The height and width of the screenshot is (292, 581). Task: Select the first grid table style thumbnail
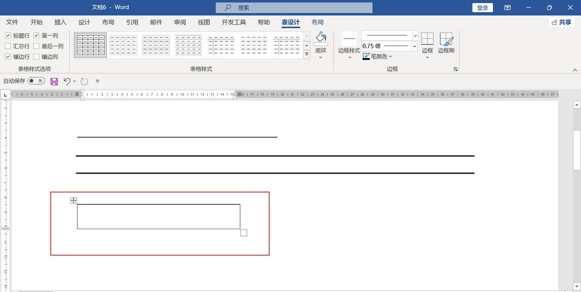(x=91, y=45)
